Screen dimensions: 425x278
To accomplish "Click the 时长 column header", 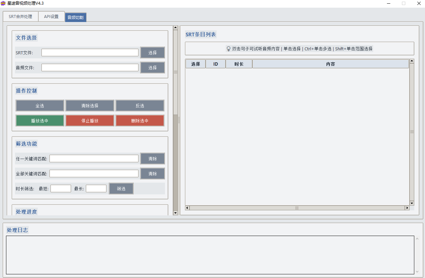I will [x=239, y=64].
